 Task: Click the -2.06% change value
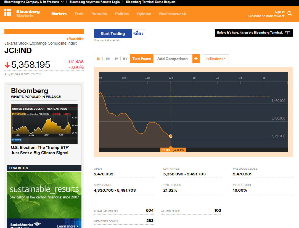pyautogui.click(x=76, y=67)
